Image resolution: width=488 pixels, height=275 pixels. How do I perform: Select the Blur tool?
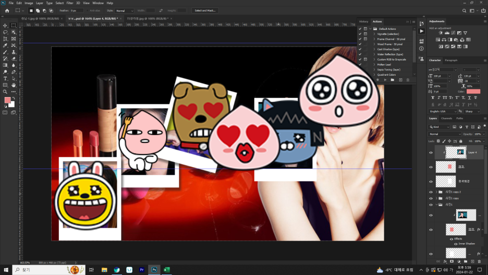(x=14, y=65)
